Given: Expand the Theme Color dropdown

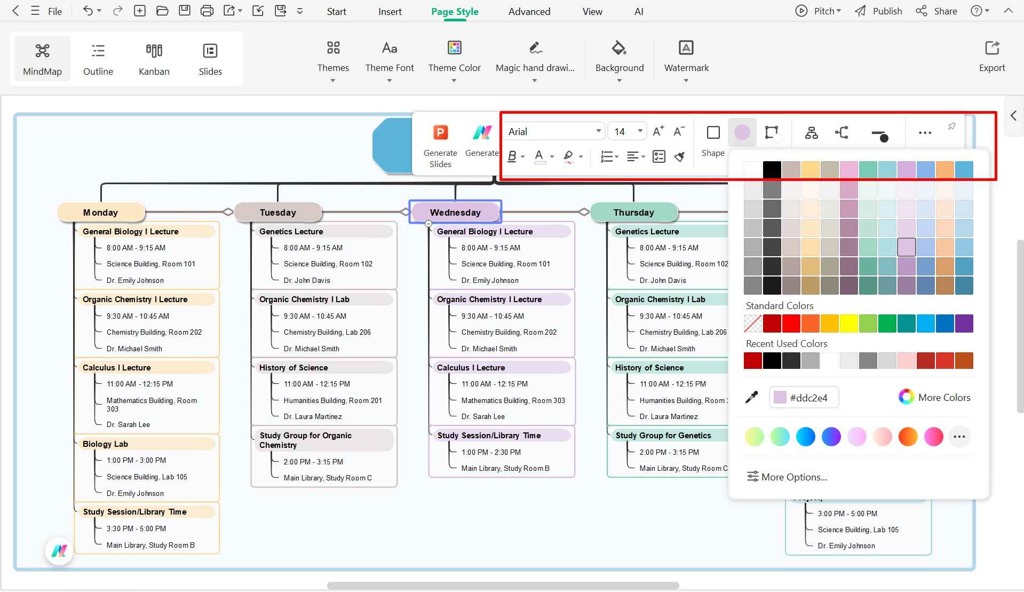Looking at the screenshot, I should (454, 81).
